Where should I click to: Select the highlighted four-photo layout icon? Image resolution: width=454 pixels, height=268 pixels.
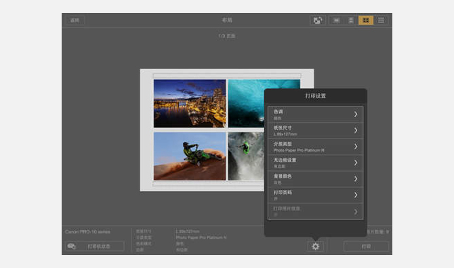[366, 20]
